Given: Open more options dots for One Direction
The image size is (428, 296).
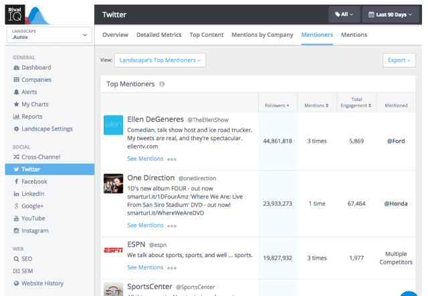Looking at the screenshot, I should click(x=172, y=226).
